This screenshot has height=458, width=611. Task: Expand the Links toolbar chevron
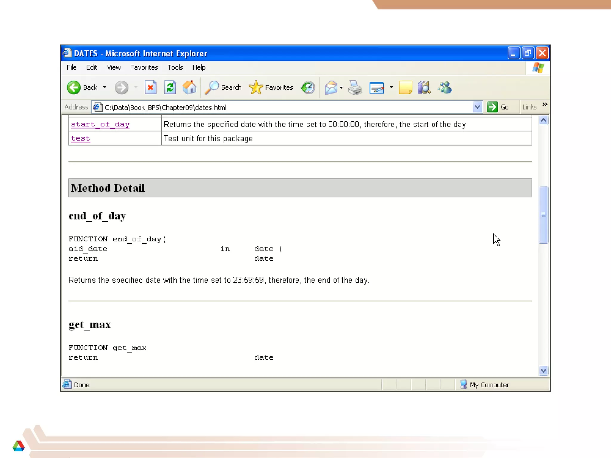coord(545,104)
